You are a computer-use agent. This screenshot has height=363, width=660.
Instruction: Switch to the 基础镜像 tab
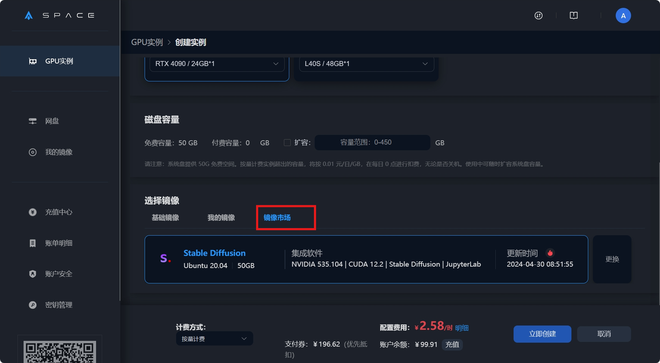165,218
